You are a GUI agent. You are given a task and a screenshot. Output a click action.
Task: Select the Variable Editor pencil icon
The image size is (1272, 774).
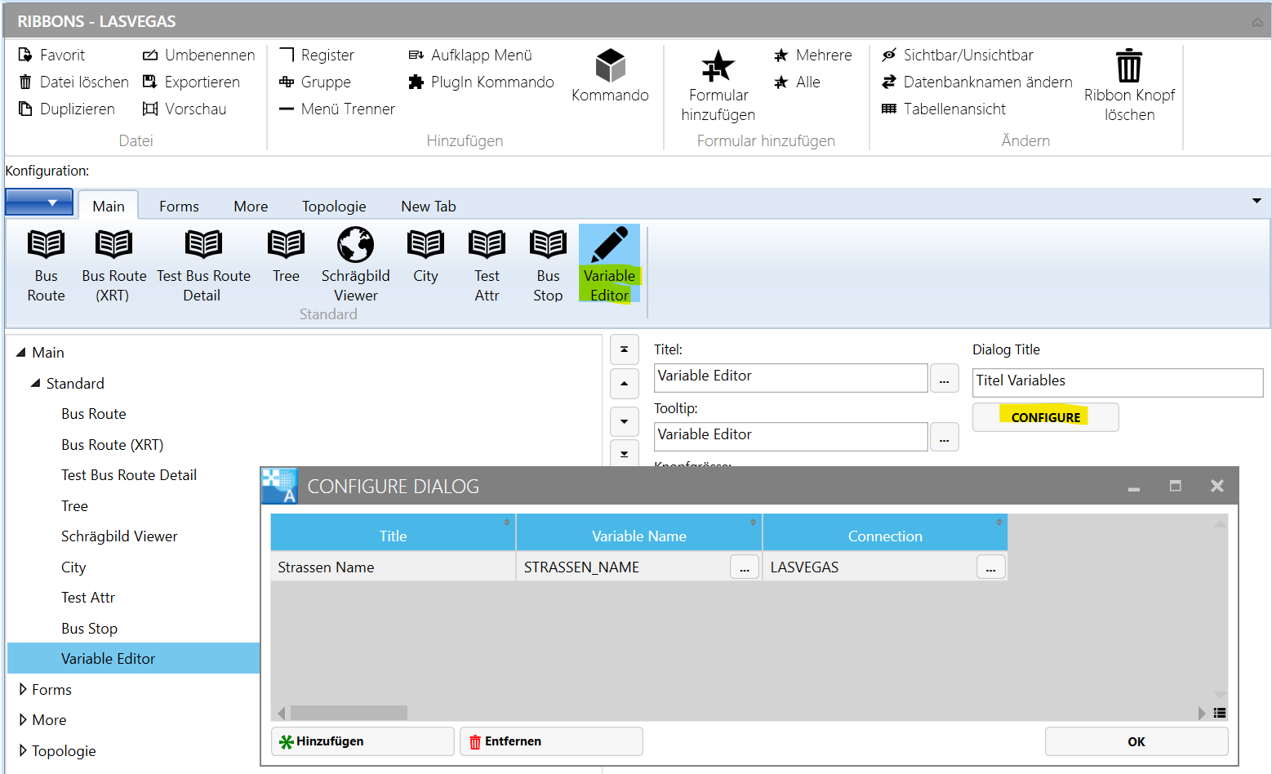[609, 245]
